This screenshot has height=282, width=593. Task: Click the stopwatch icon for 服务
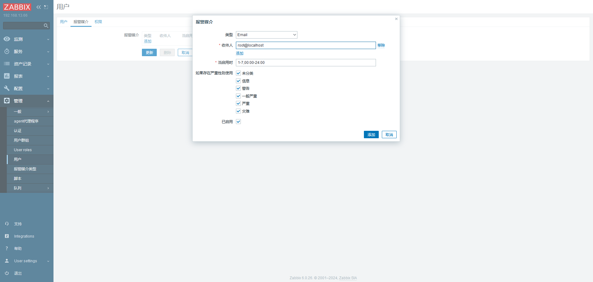pyautogui.click(x=7, y=52)
